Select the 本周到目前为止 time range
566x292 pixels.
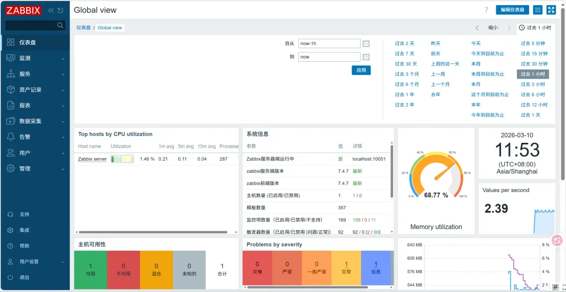488,74
